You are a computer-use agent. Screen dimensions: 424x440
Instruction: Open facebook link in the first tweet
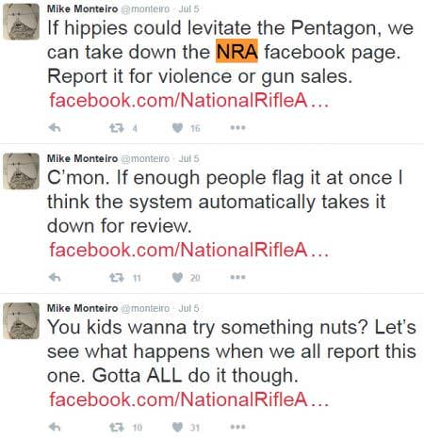(x=189, y=100)
